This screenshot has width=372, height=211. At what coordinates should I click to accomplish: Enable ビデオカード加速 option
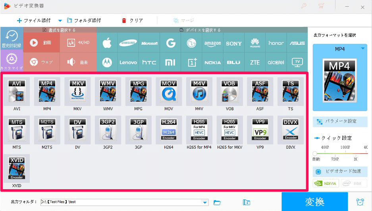340,171
